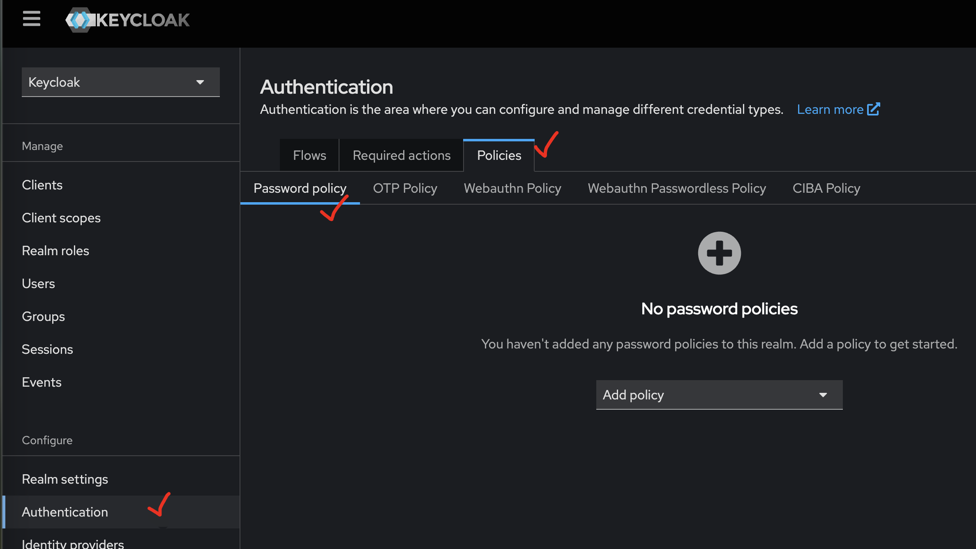
Task: Open the Learn more link
Action: [x=830, y=109]
